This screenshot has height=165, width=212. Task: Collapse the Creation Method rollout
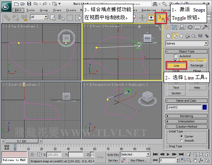pyautogui.click(x=186, y=127)
